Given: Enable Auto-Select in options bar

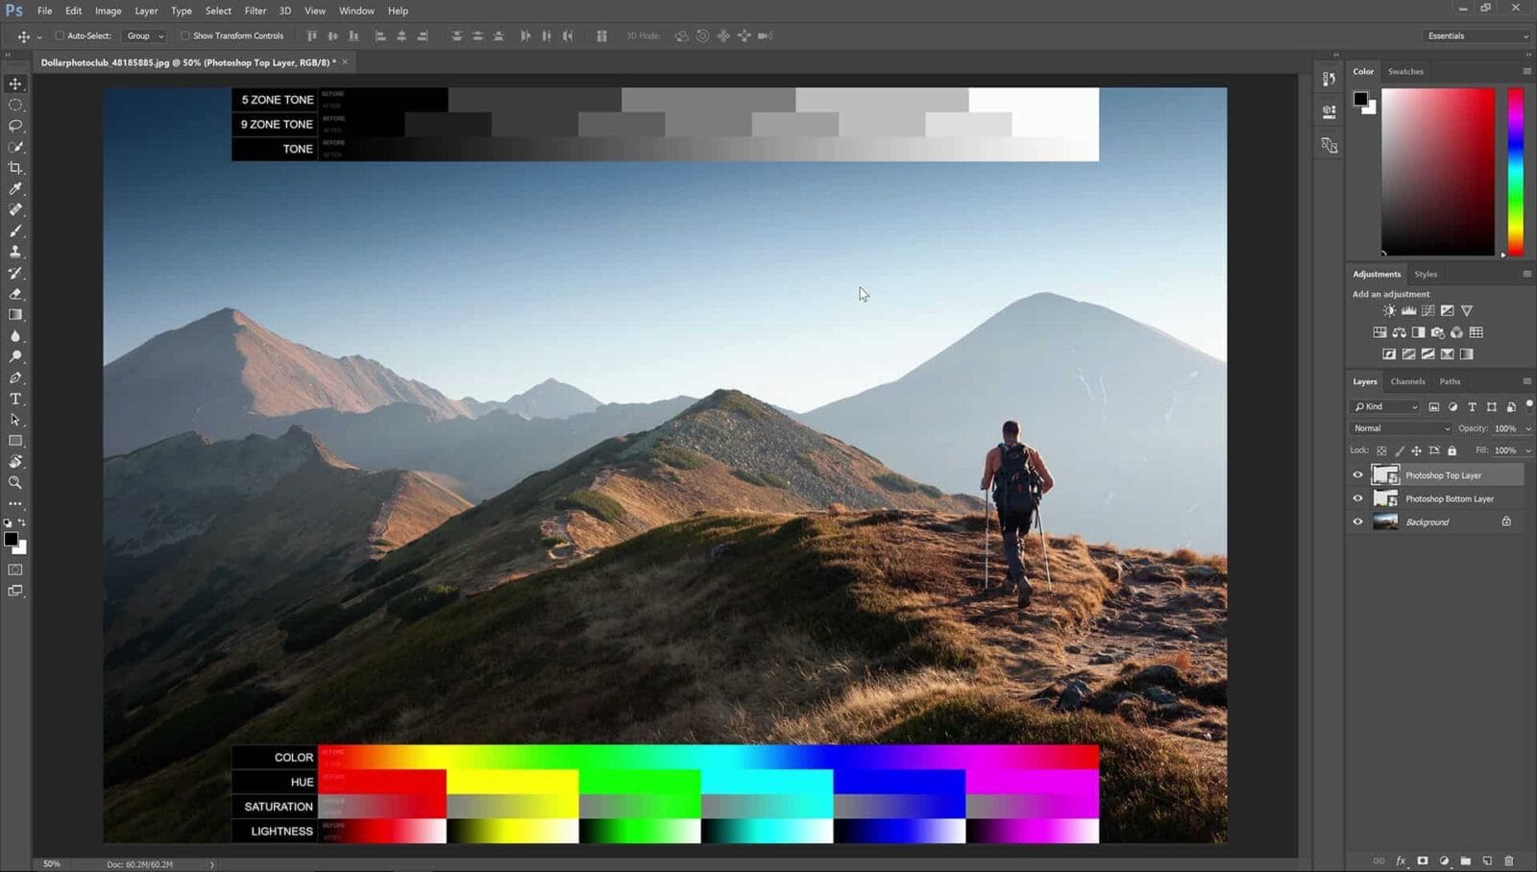Looking at the screenshot, I should [58, 36].
